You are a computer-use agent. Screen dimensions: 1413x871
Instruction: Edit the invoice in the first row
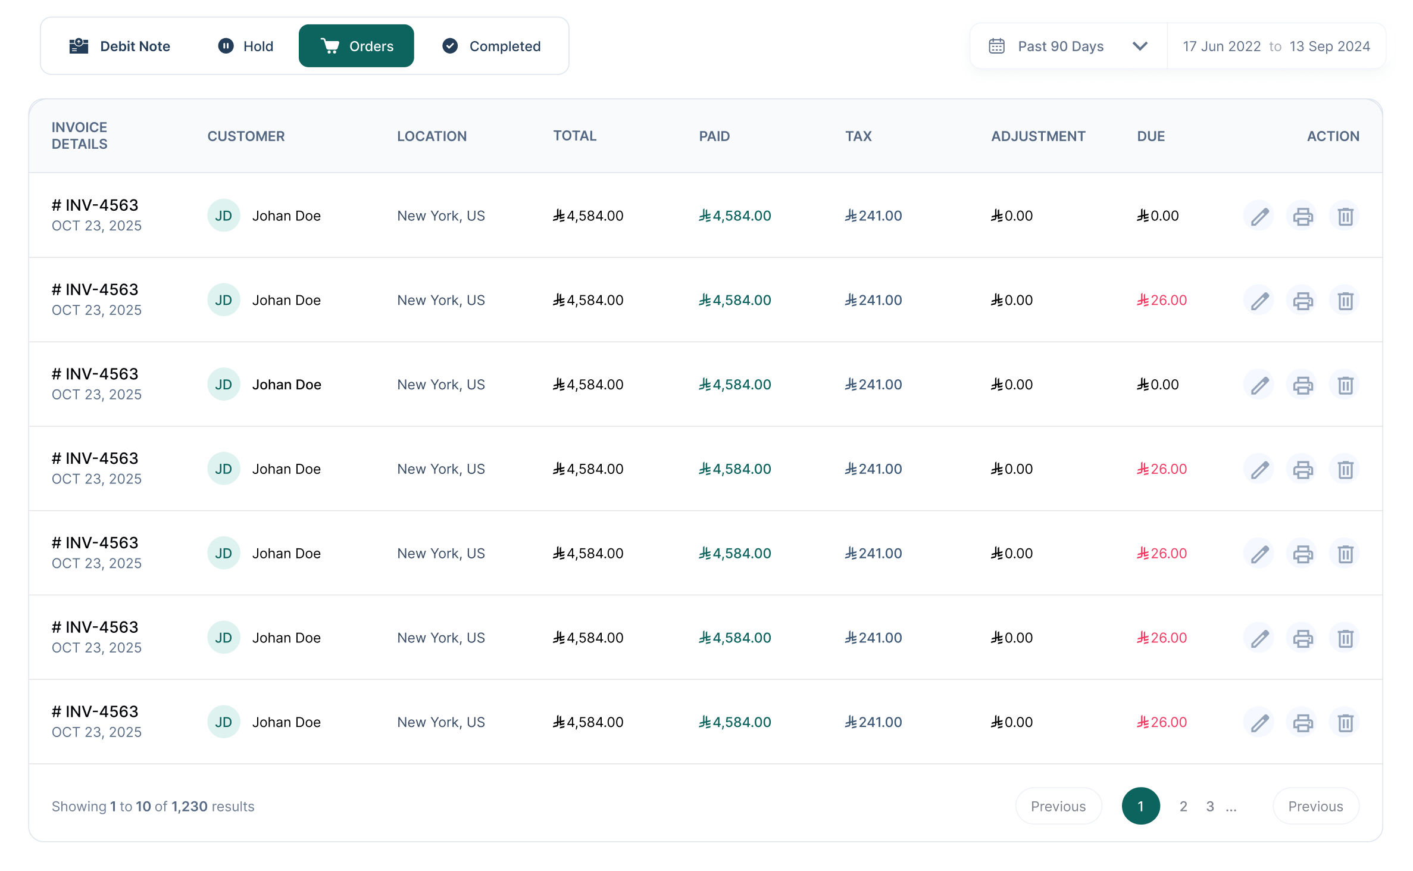(x=1259, y=216)
